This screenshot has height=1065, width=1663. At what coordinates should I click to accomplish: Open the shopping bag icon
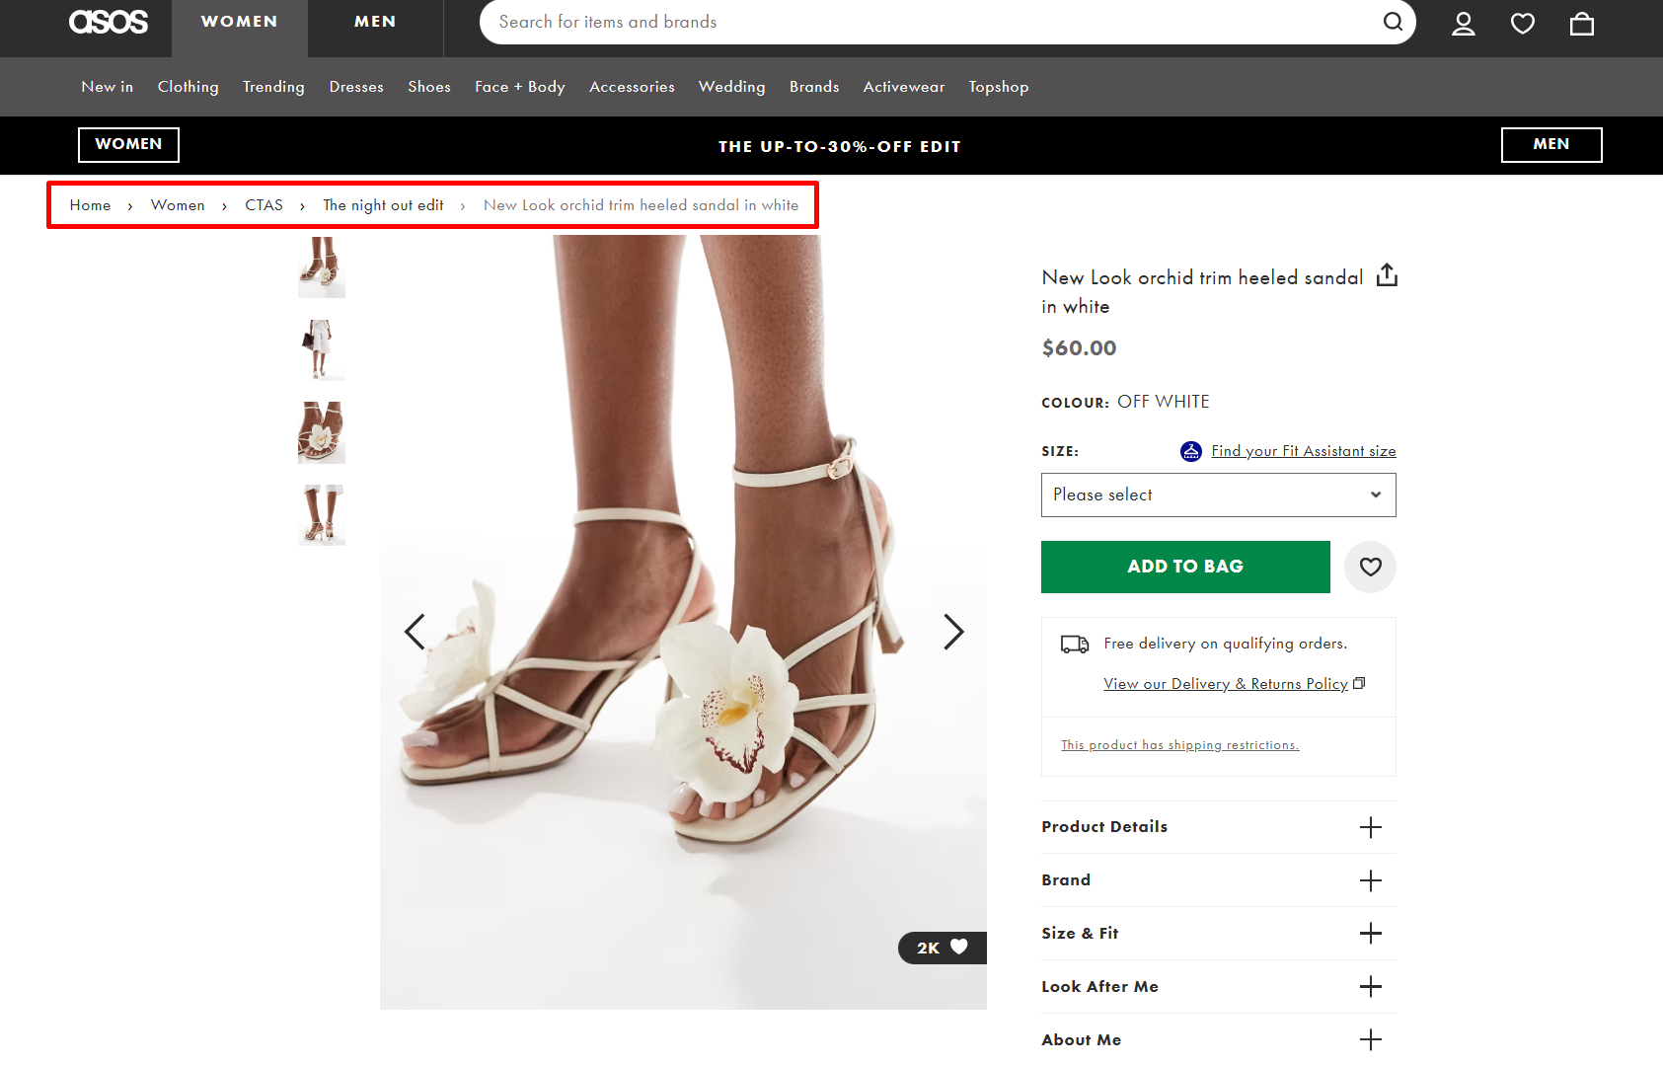(1581, 24)
